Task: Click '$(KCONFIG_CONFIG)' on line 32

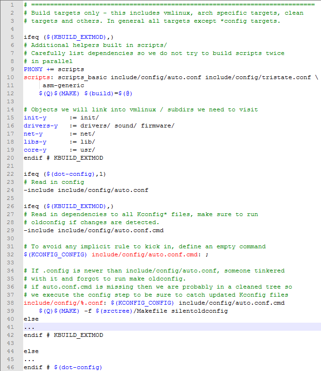Action: point(55,254)
